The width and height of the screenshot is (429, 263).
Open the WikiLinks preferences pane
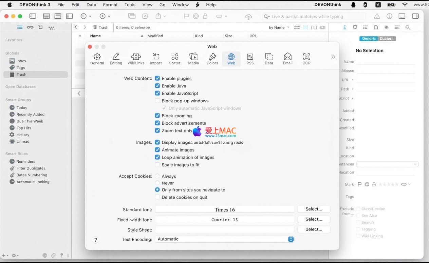[x=136, y=59]
